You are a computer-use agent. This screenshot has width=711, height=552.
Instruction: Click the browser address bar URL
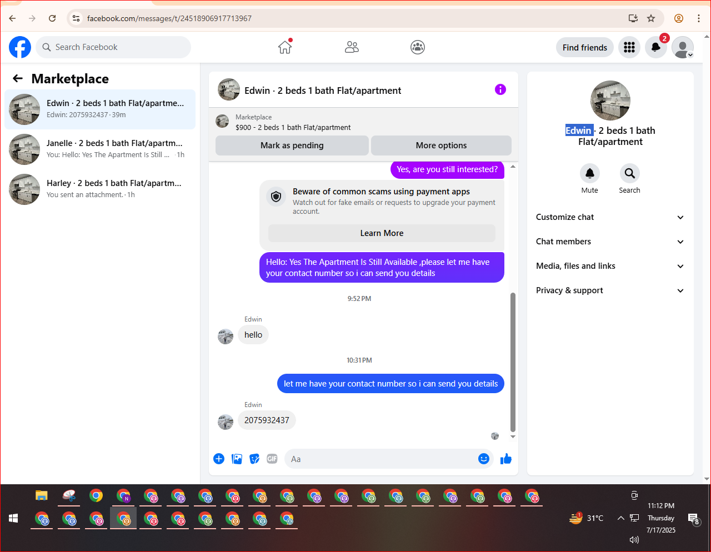169,18
